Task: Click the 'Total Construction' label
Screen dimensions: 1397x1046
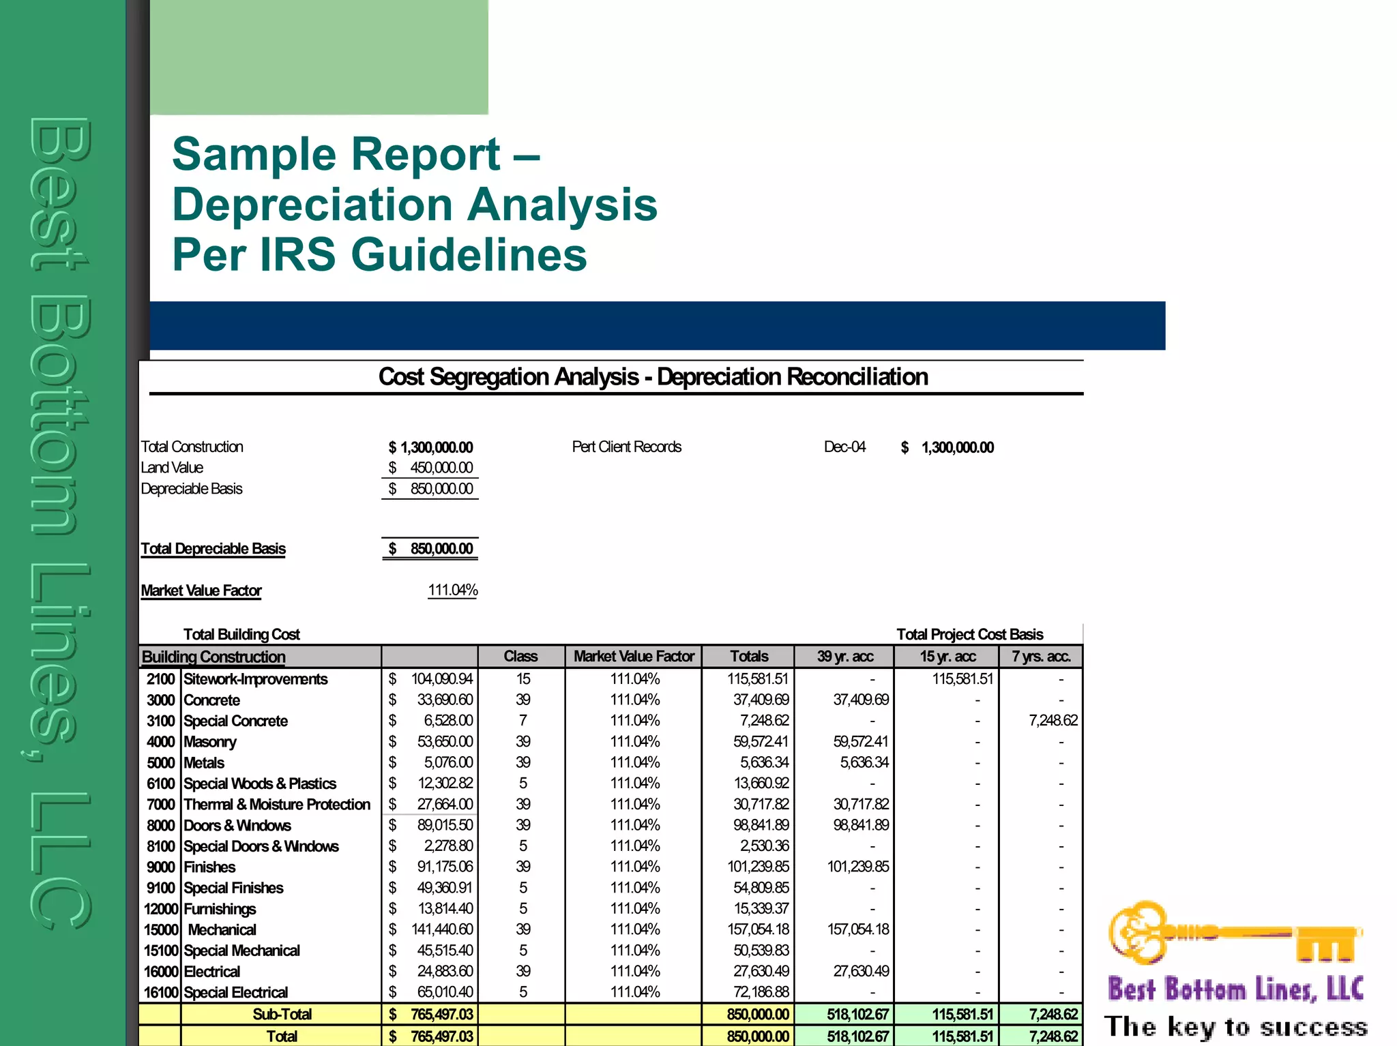Action: click(x=192, y=447)
